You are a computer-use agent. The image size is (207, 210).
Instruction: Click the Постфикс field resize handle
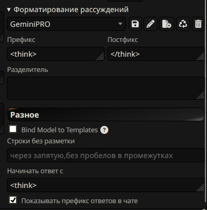[200, 57]
